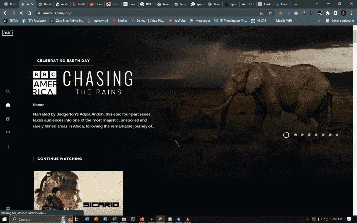Select the first carousel indicator circle

coord(286,135)
